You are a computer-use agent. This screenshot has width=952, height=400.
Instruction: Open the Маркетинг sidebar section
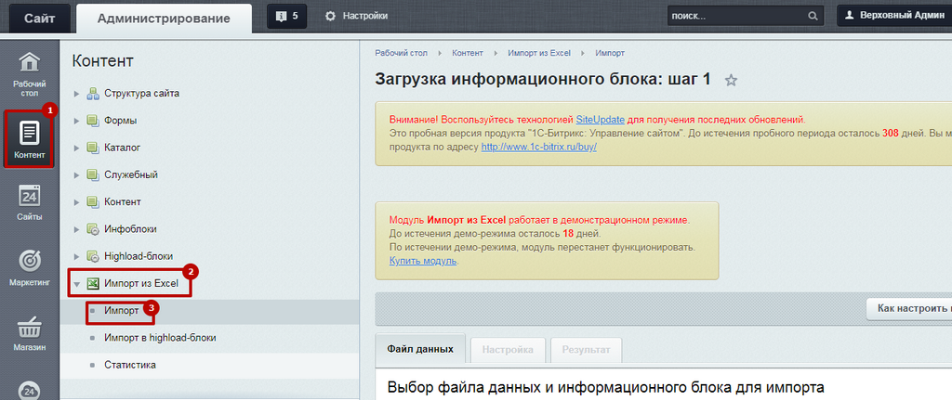click(30, 268)
